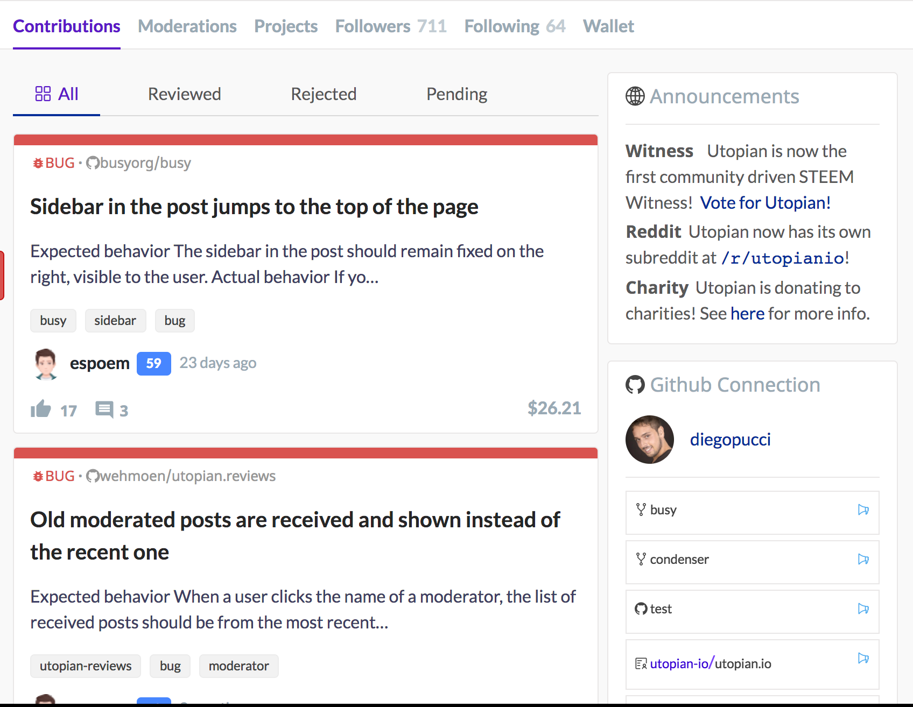913x707 pixels.
Task: Select the bug tag on busy post
Action: (175, 321)
